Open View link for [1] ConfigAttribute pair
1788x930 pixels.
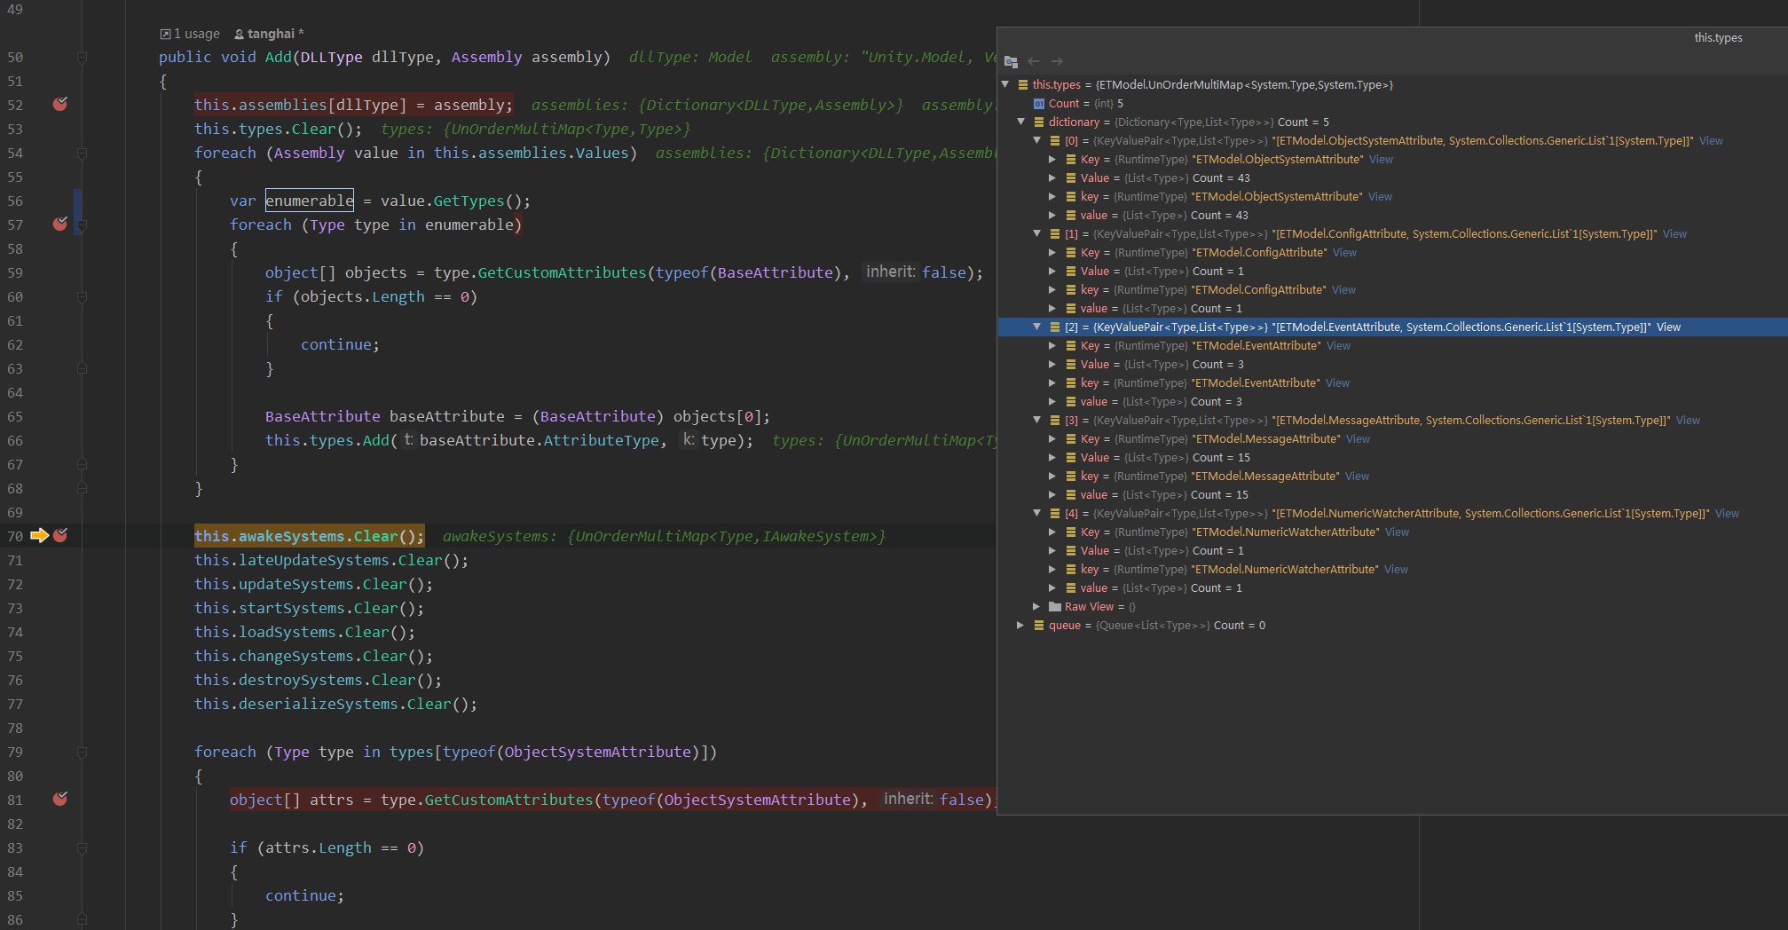point(1674,233)
